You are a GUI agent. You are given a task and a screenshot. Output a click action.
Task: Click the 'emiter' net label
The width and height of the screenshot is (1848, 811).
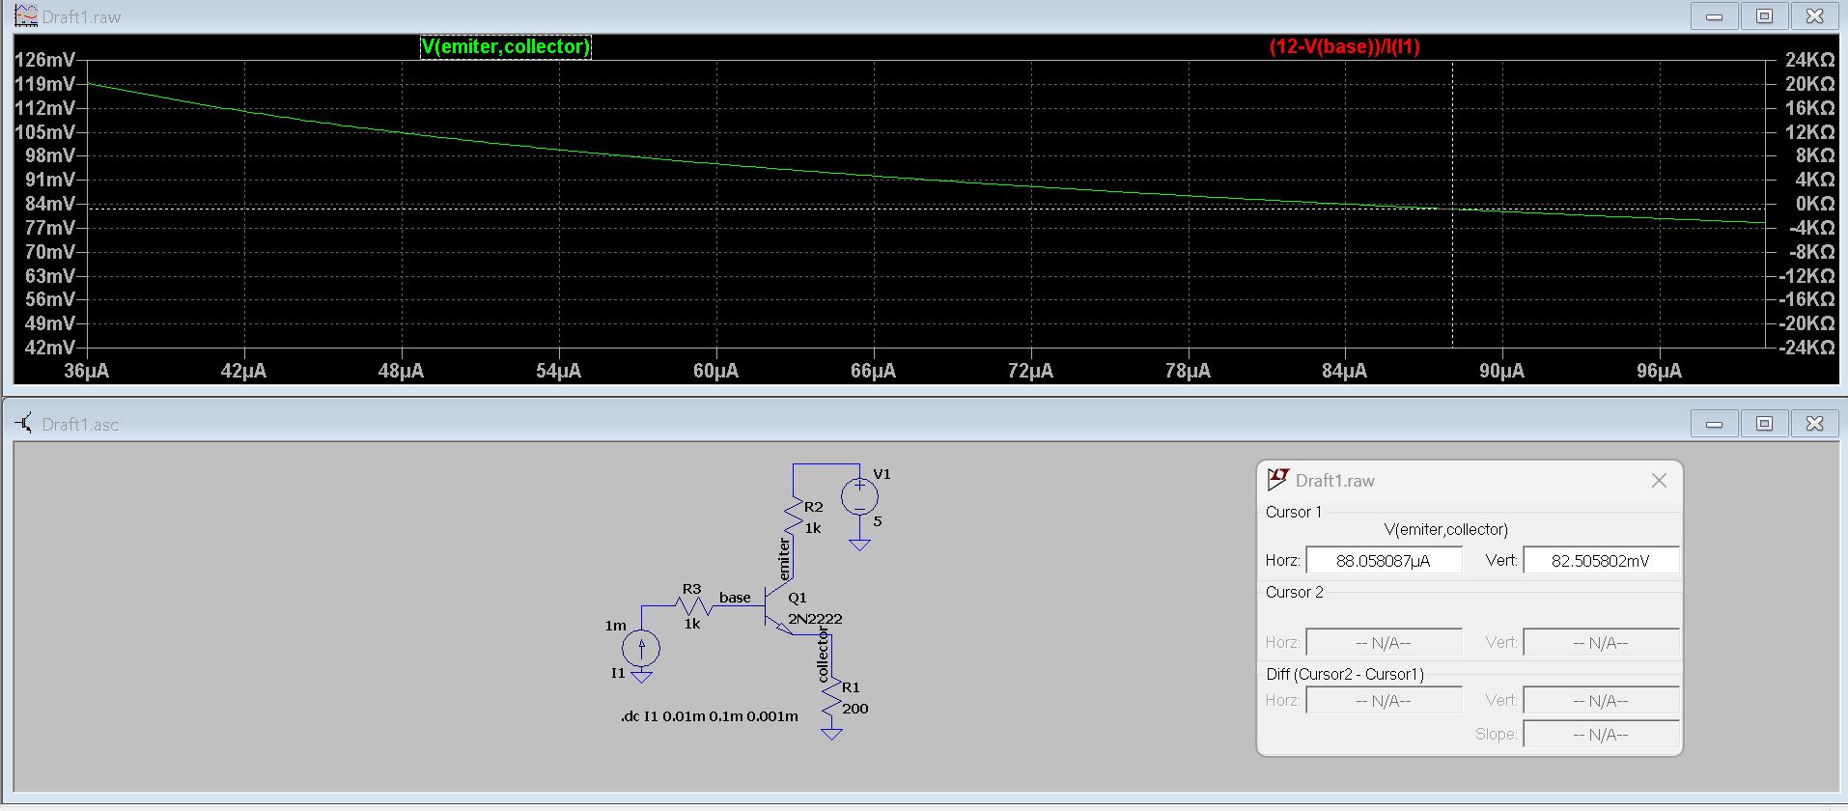point(784,560)
